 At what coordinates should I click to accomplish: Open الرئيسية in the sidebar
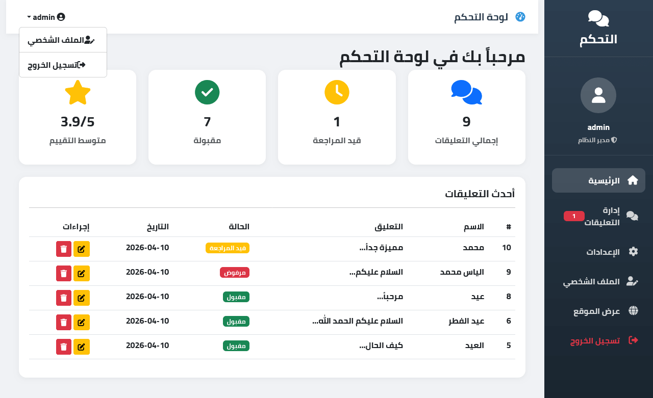(598, 180)
